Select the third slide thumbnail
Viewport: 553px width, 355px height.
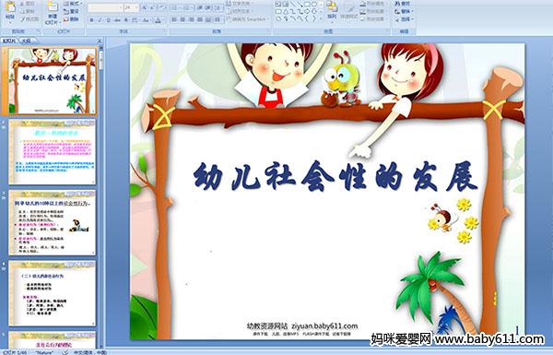coord(53,222)
